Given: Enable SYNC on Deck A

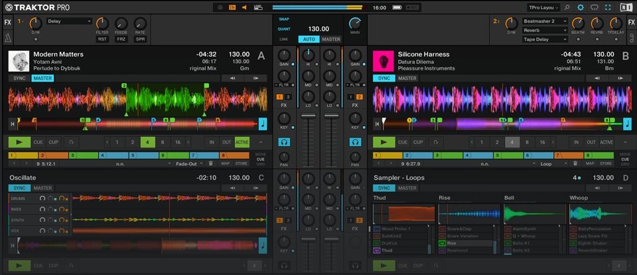Looking at the screenshot, I should [x=19, y=78].
